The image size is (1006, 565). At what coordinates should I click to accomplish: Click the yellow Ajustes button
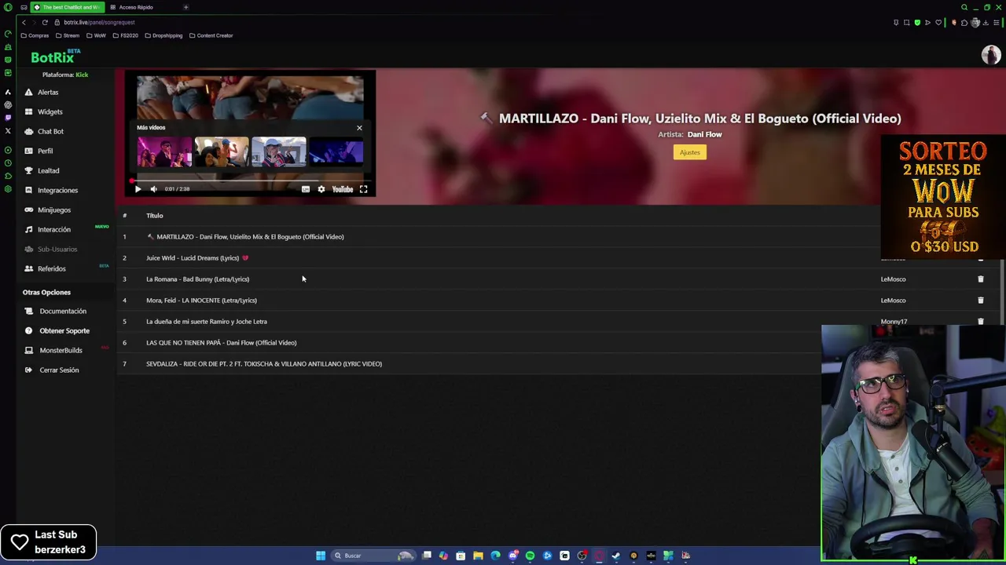pyautogui.click(x=689, y=152)
